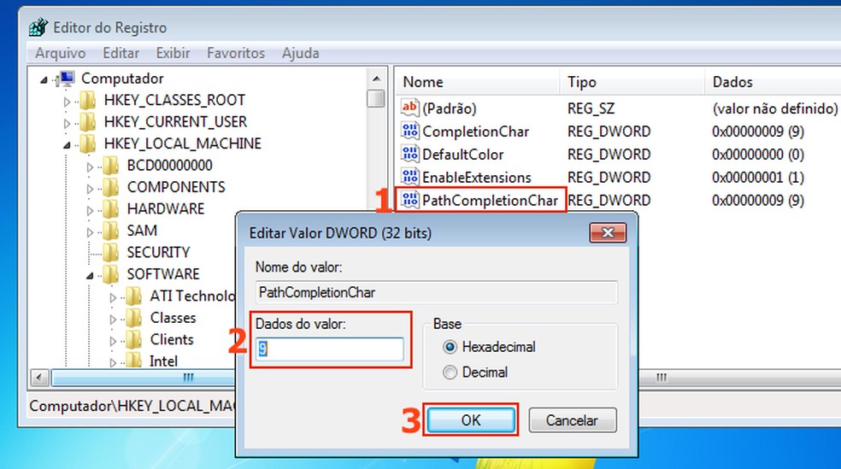Screen dimensions: 841x469
Task: Click the SOFTWARE folder icon
Action: (x=110, y=274)
